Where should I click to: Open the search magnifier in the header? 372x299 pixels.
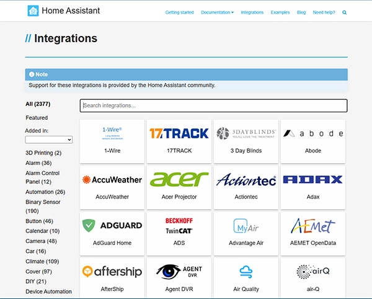pos(344,12)
